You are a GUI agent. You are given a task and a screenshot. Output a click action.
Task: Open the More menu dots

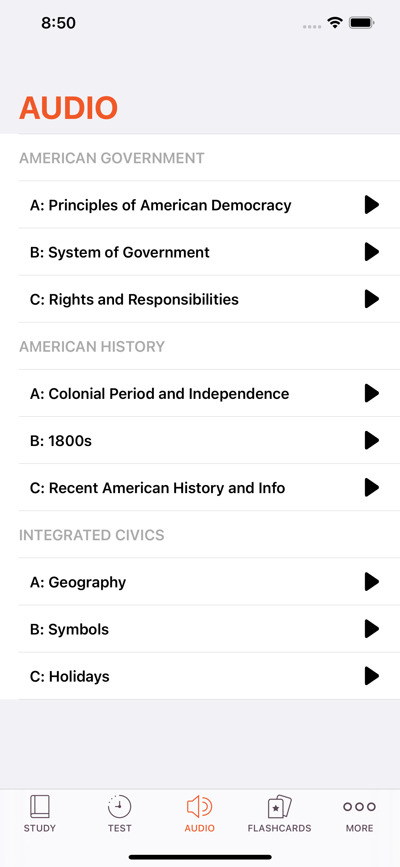click(360, 807)
